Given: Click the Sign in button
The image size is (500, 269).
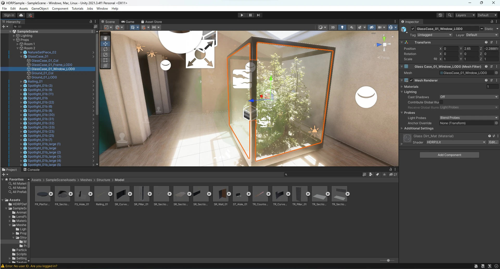Looking at the screenshot, I should [x=9, y=15].
